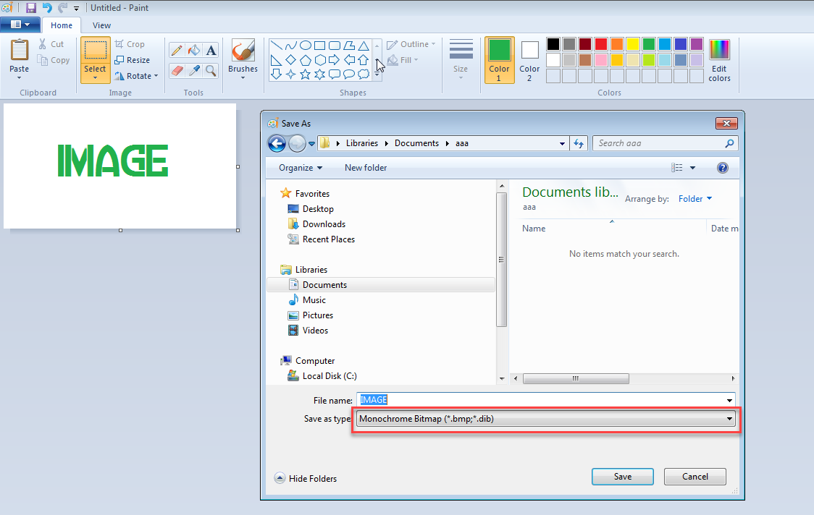Choose the Rectangle shape
Screen dimensions: 814x515
coord(320,45)
